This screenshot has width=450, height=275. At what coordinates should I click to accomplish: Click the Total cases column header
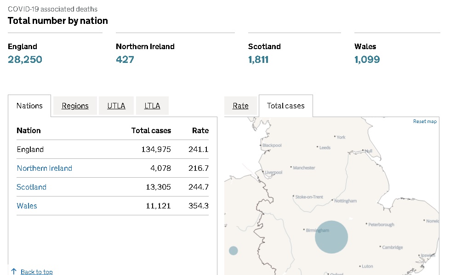click(151, 130)
